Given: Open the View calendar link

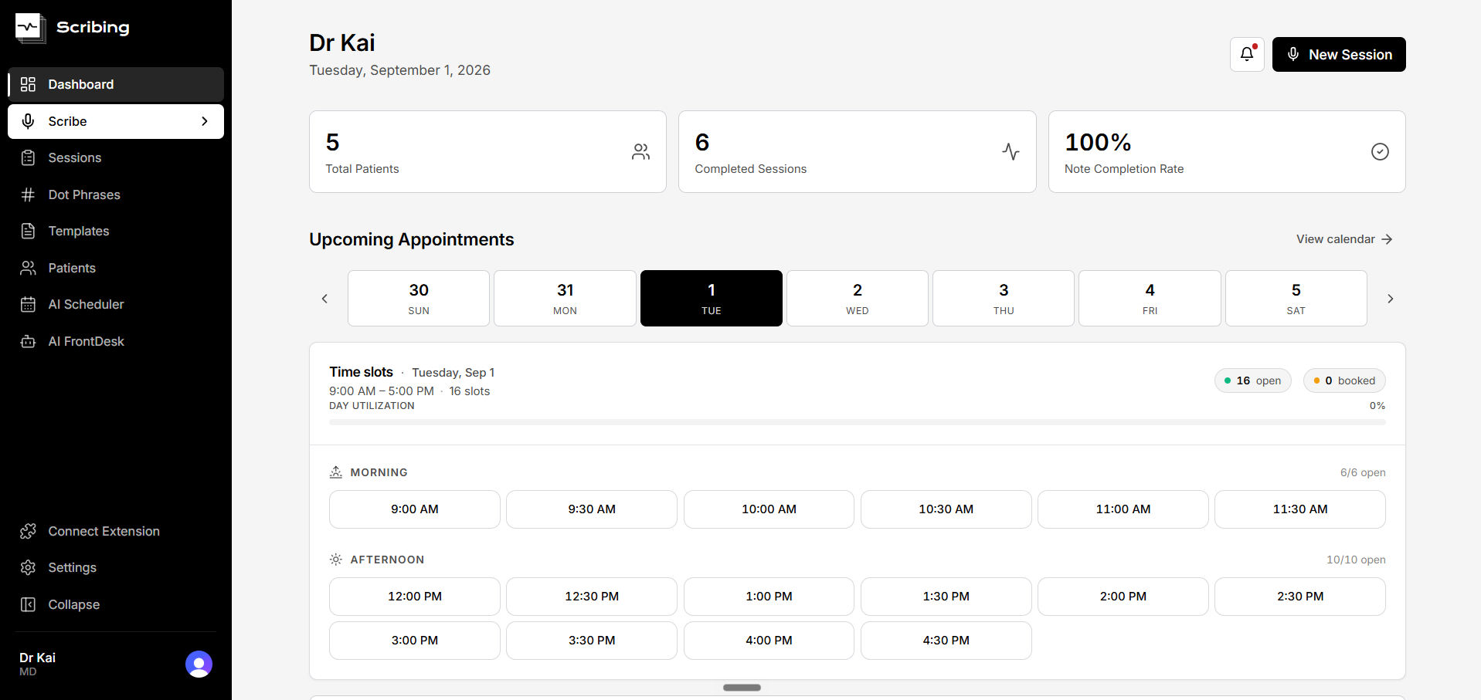Looking at the screenshot, I should [1344, 239].
